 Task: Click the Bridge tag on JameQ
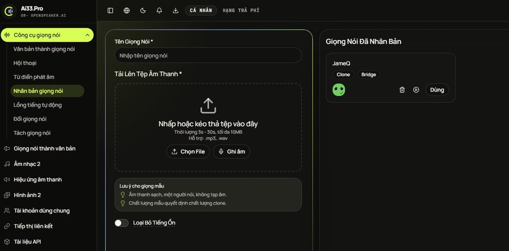pyautogui.click(x=369, y=75)
